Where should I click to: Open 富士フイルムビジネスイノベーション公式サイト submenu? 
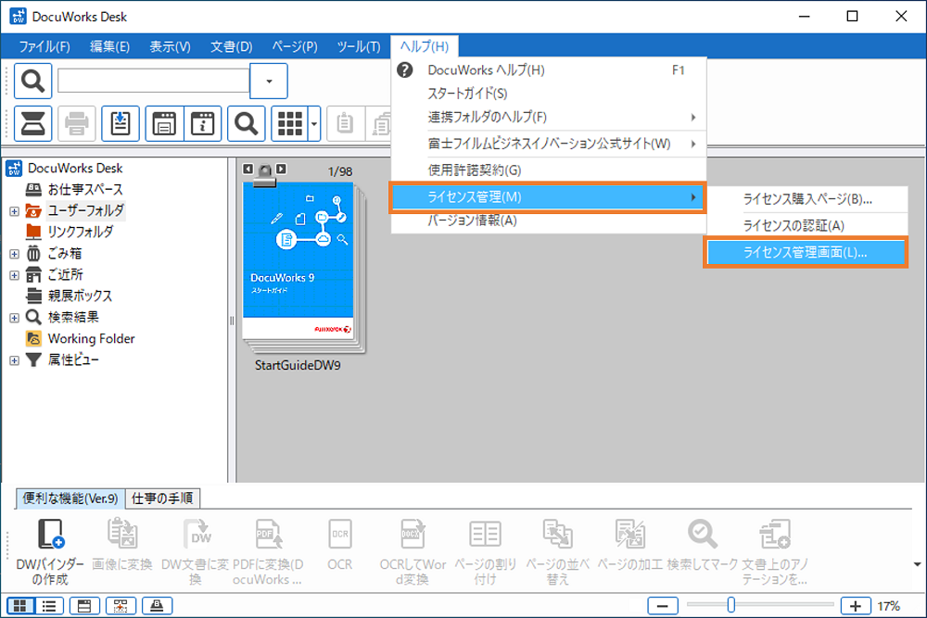click(549, 144)
